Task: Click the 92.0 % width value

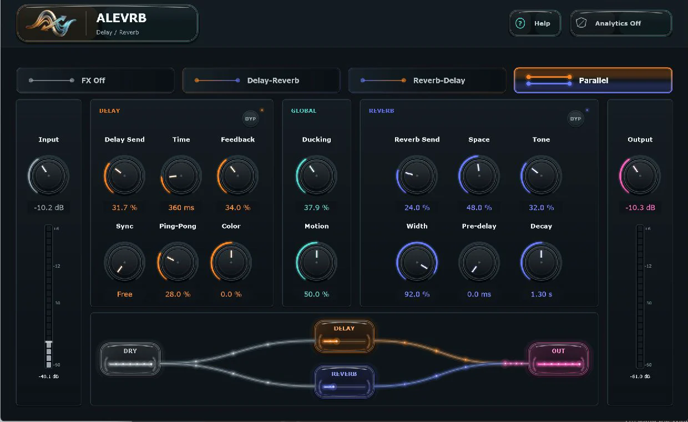Action: coord(417,294)
